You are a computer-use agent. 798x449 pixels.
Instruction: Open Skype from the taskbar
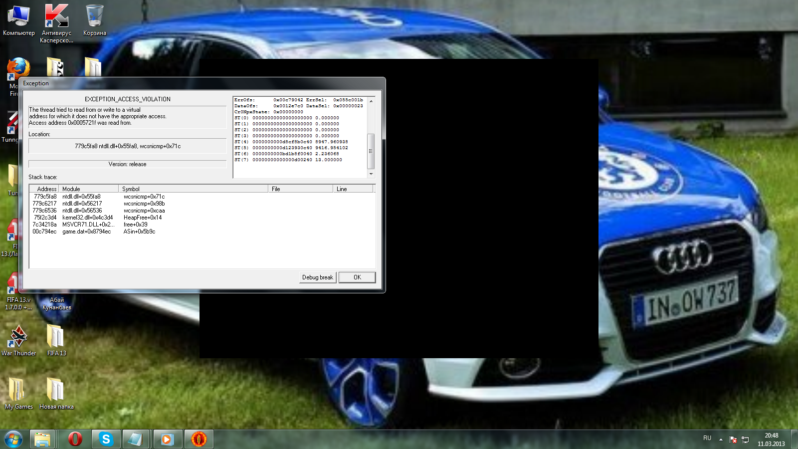click(106, 439)
